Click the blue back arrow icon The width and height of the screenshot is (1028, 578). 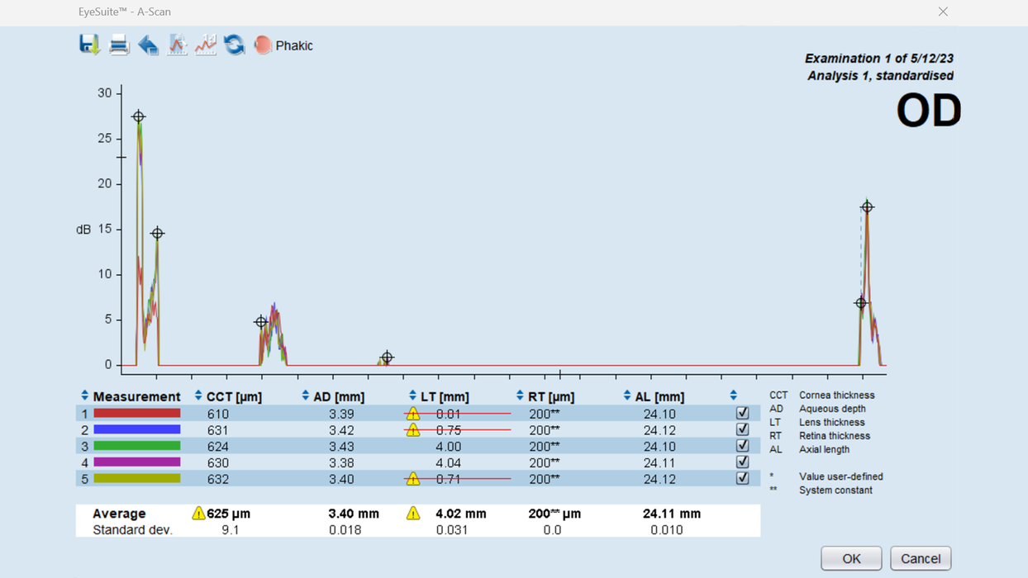pyautogui.click(x=148, y=45)
